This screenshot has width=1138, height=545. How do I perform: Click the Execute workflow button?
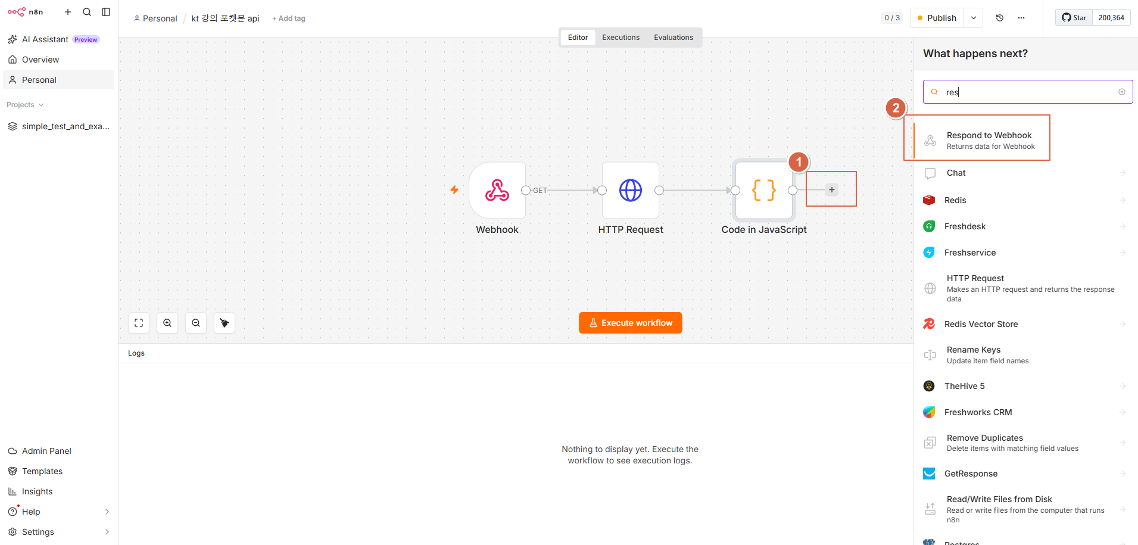point(630,323)
